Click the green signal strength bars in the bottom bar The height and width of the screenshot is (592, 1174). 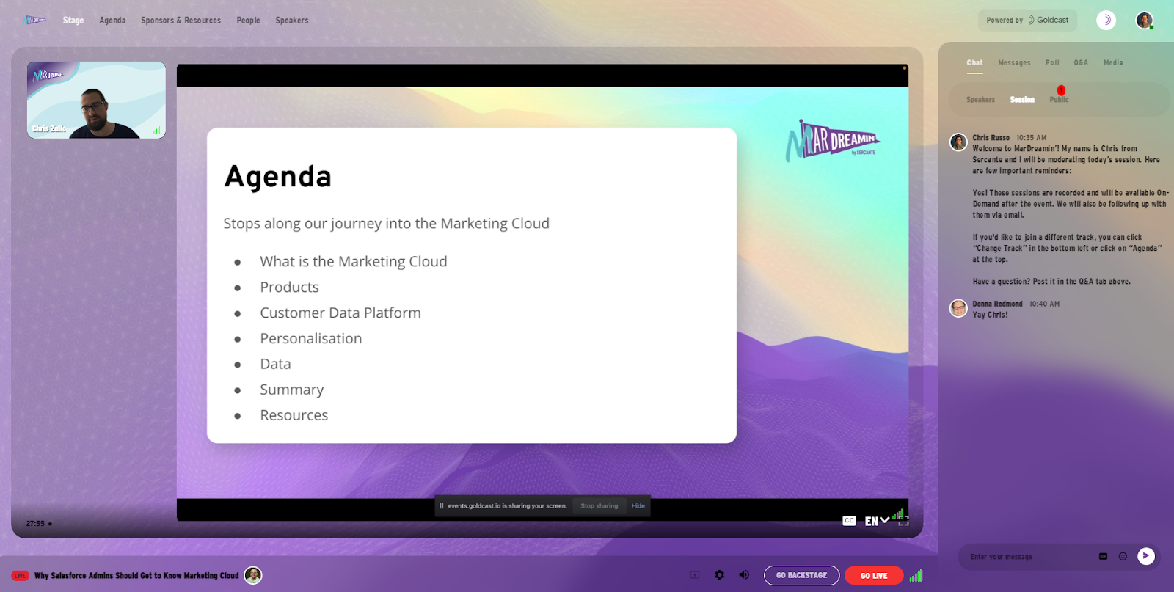pos(916,576)
